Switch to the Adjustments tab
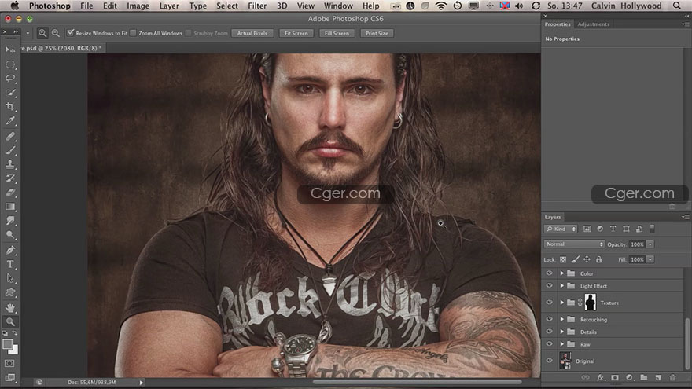The image size is (692, 389). [x=593, y=24]
